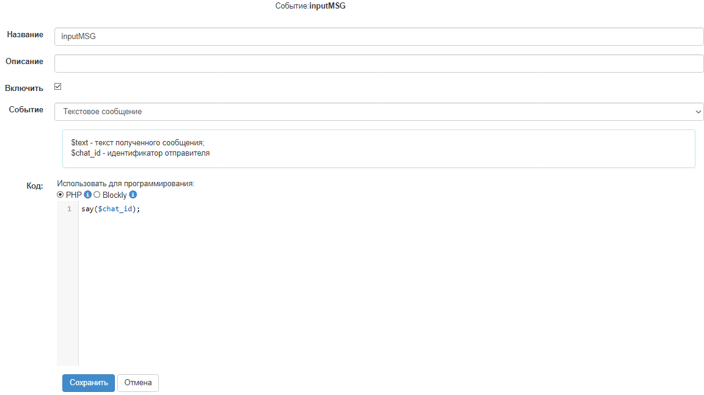Focus the Название input field

click(379, 36)
